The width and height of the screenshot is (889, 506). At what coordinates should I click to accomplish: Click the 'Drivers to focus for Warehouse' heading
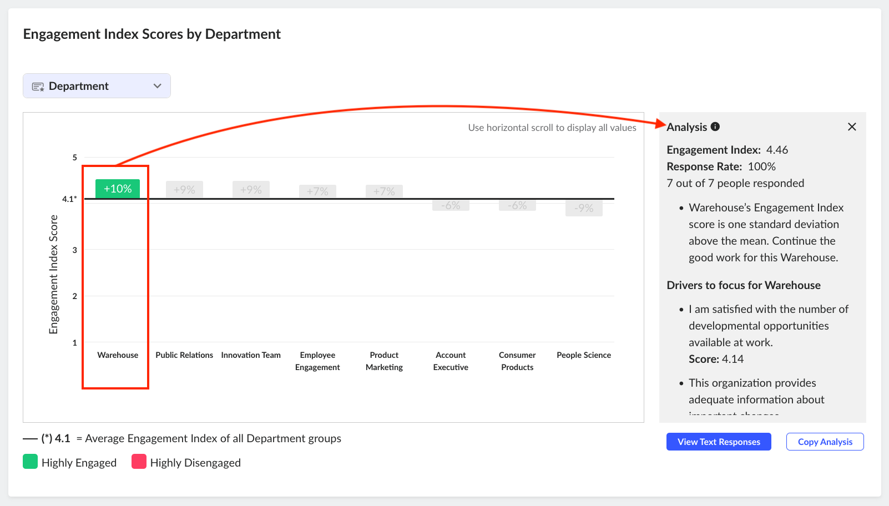pos(744,285)
